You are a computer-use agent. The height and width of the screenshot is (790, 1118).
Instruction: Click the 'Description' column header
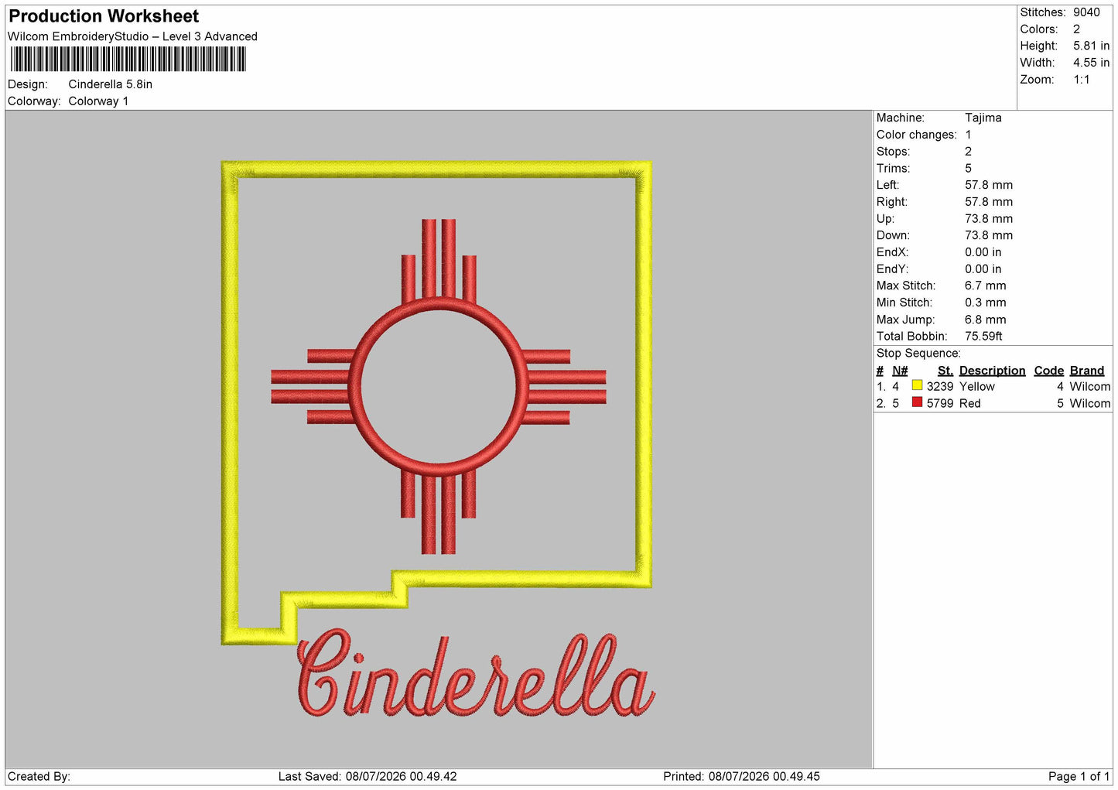pyautogui.click(x=992, y=371)
